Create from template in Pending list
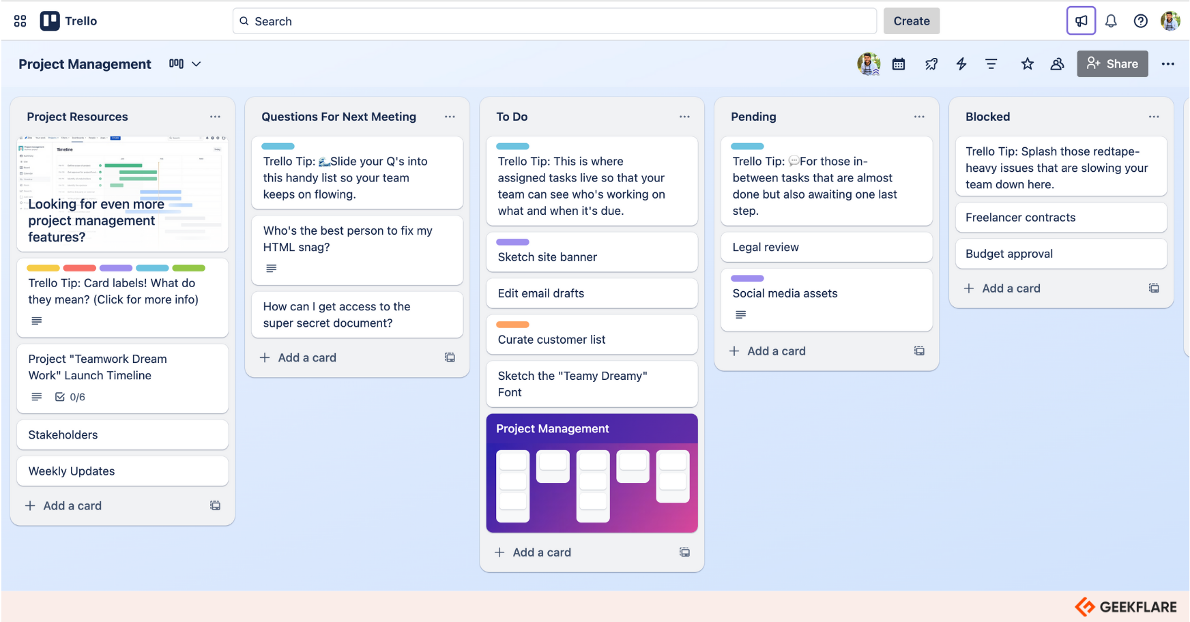Screen dimensions: 1190x622 click(919, 351)
